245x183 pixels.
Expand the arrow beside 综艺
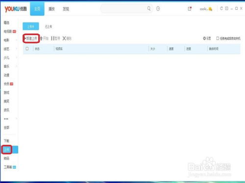17,49
